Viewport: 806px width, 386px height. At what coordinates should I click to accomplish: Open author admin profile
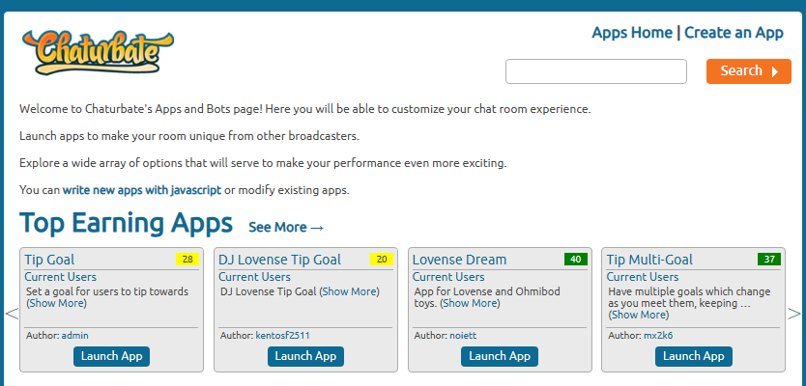tap(75, 336)
